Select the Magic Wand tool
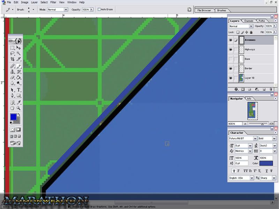279x209 pixels. pos(19,53)
